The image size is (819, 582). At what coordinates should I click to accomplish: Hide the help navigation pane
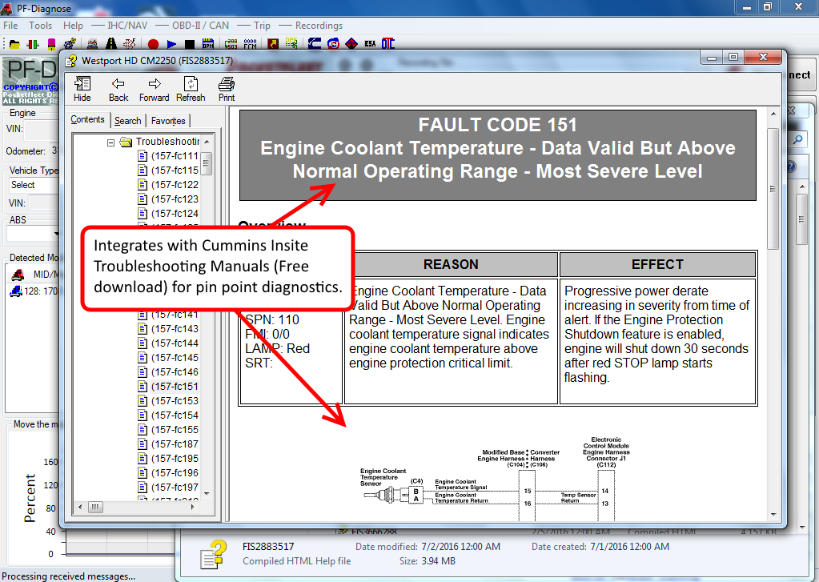pos(82,89)
